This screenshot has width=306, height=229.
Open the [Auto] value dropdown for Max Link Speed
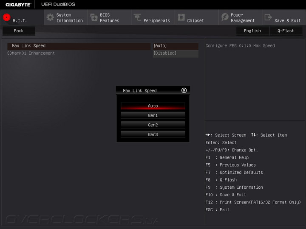176,46
